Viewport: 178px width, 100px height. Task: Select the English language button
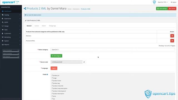pos(54,68)
